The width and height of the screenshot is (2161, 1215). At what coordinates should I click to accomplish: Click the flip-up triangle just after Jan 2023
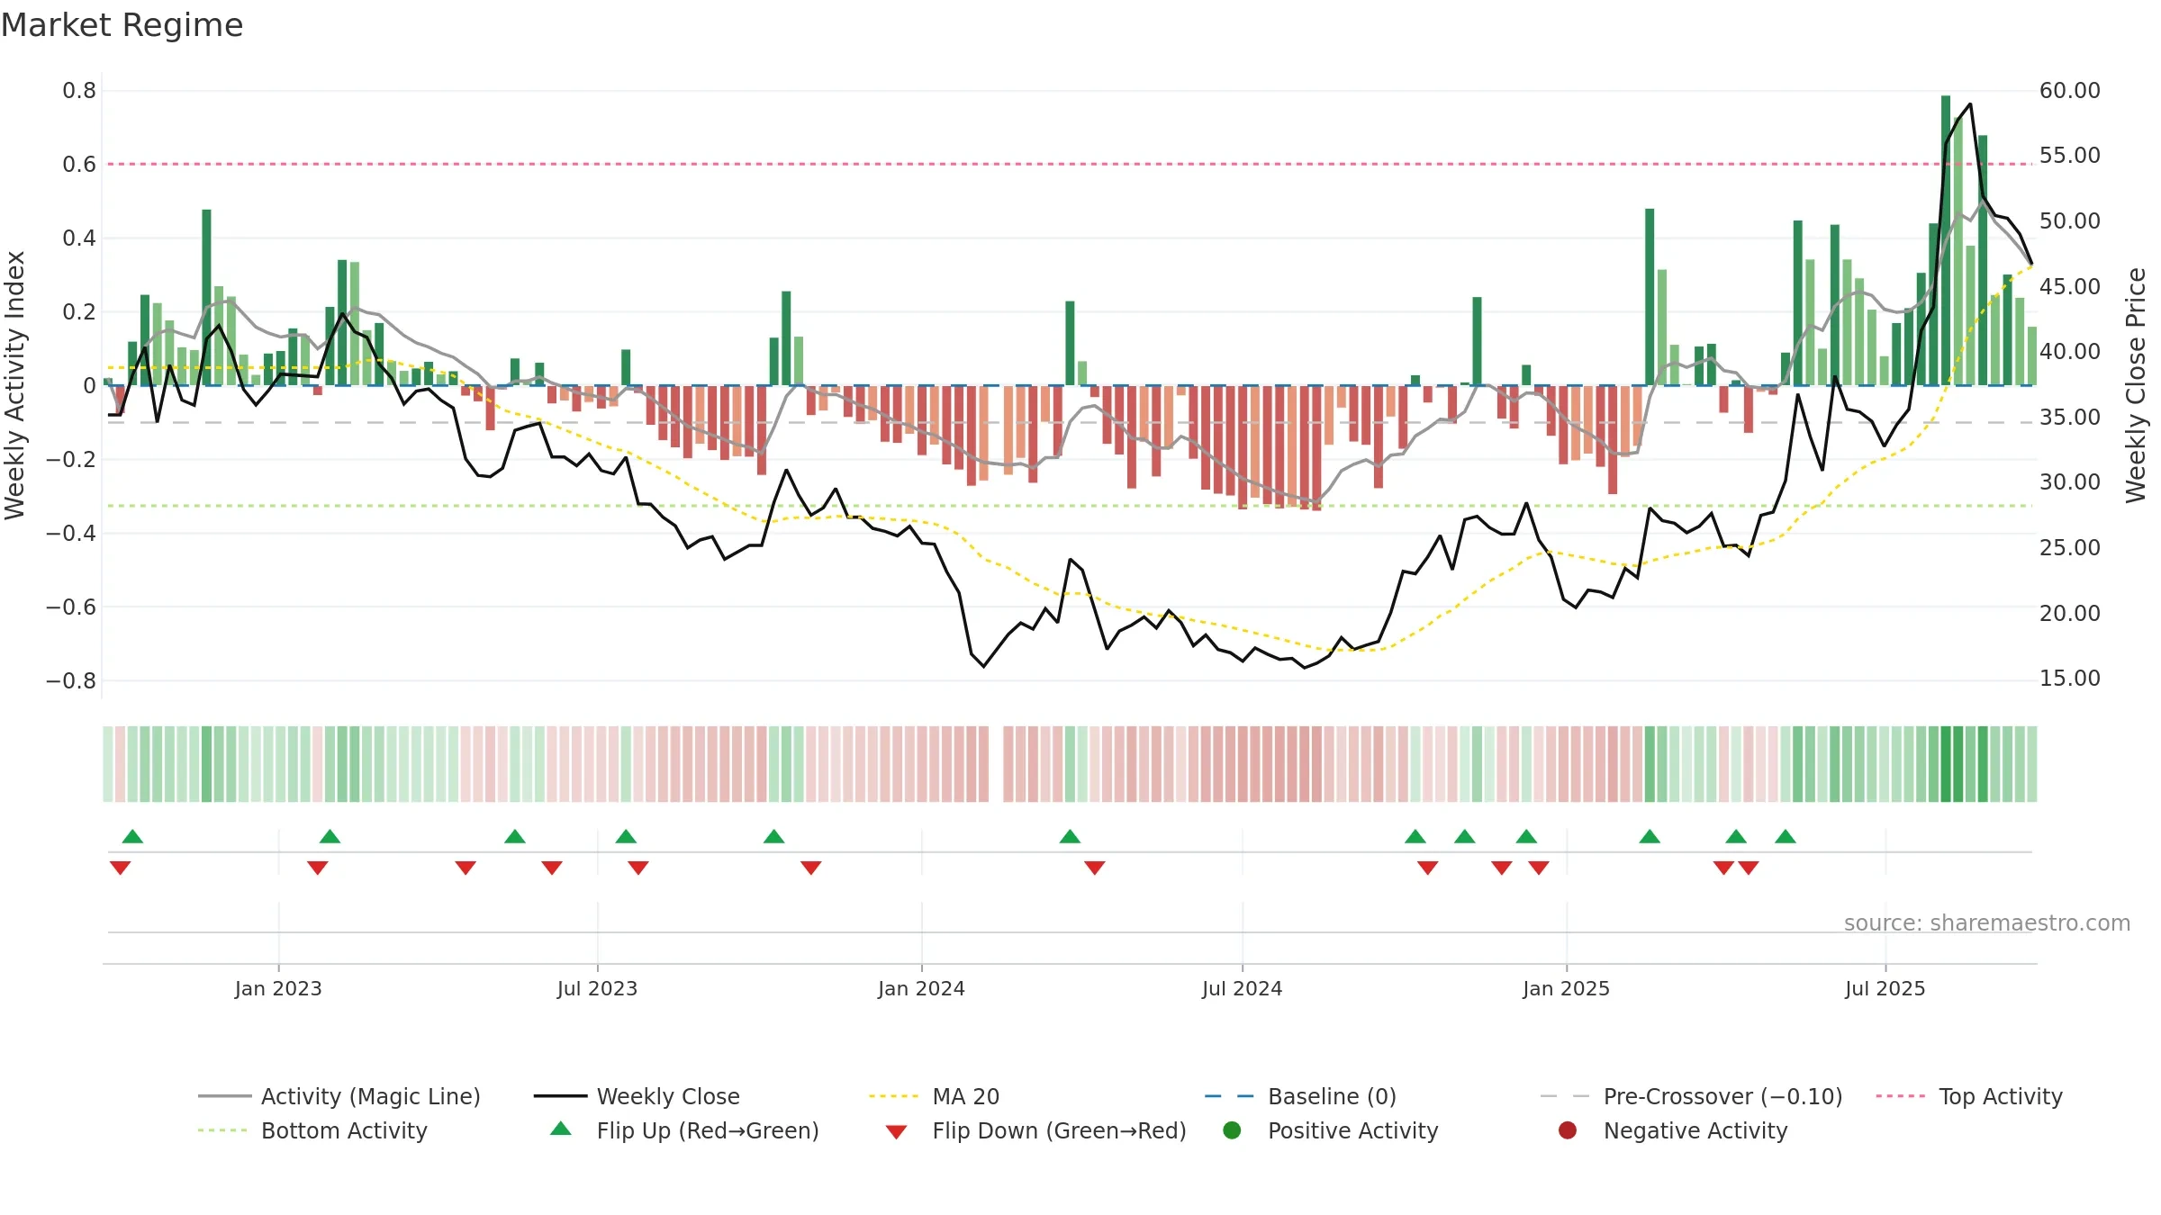click(330, 837)
